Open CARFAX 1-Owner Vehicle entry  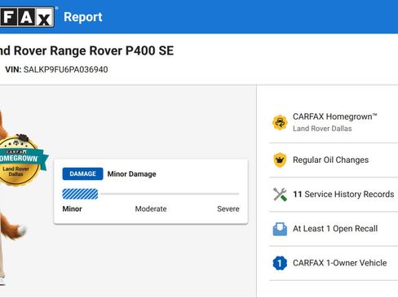(x=334, y=263)
